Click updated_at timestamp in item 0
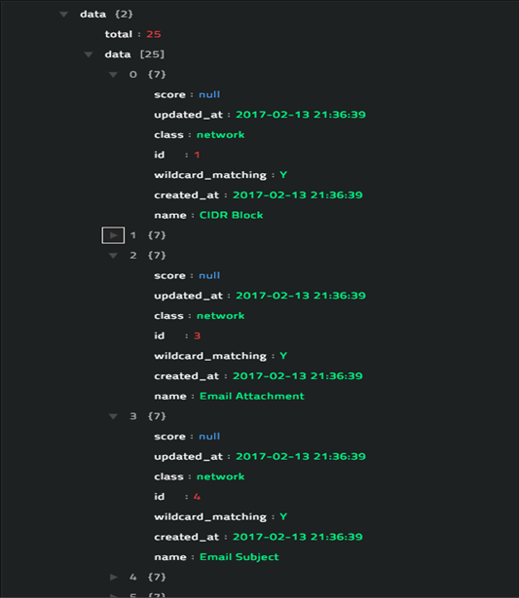519x598 pixels. (301, 115)
